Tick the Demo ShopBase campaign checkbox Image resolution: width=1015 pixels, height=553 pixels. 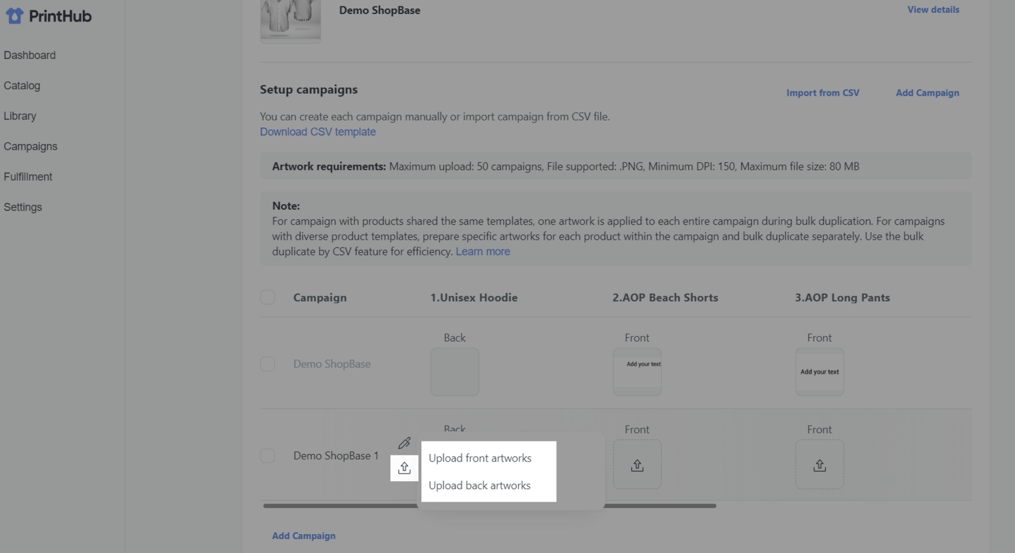coord(268,364)
